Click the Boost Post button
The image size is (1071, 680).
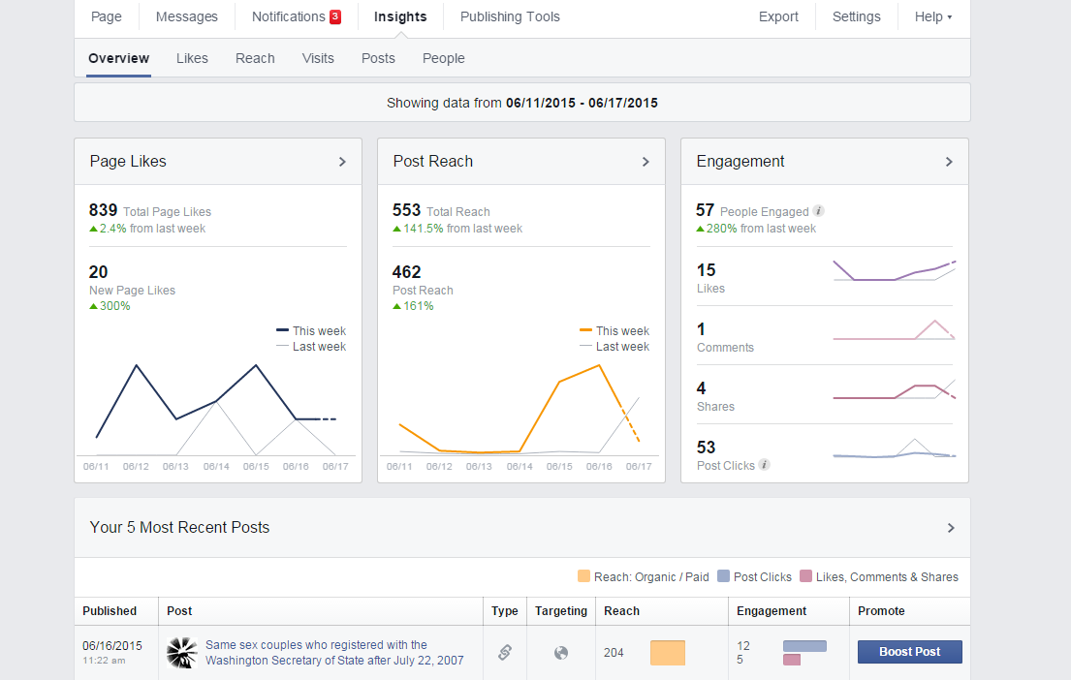(x=910, y=652)
